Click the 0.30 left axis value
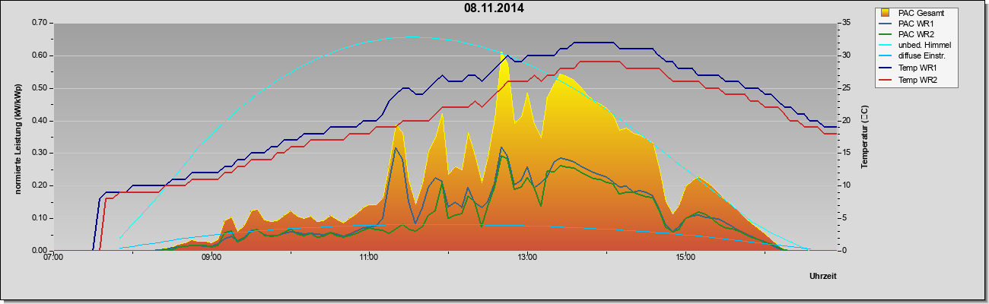The image size is (989, 304). click(39, 153)
